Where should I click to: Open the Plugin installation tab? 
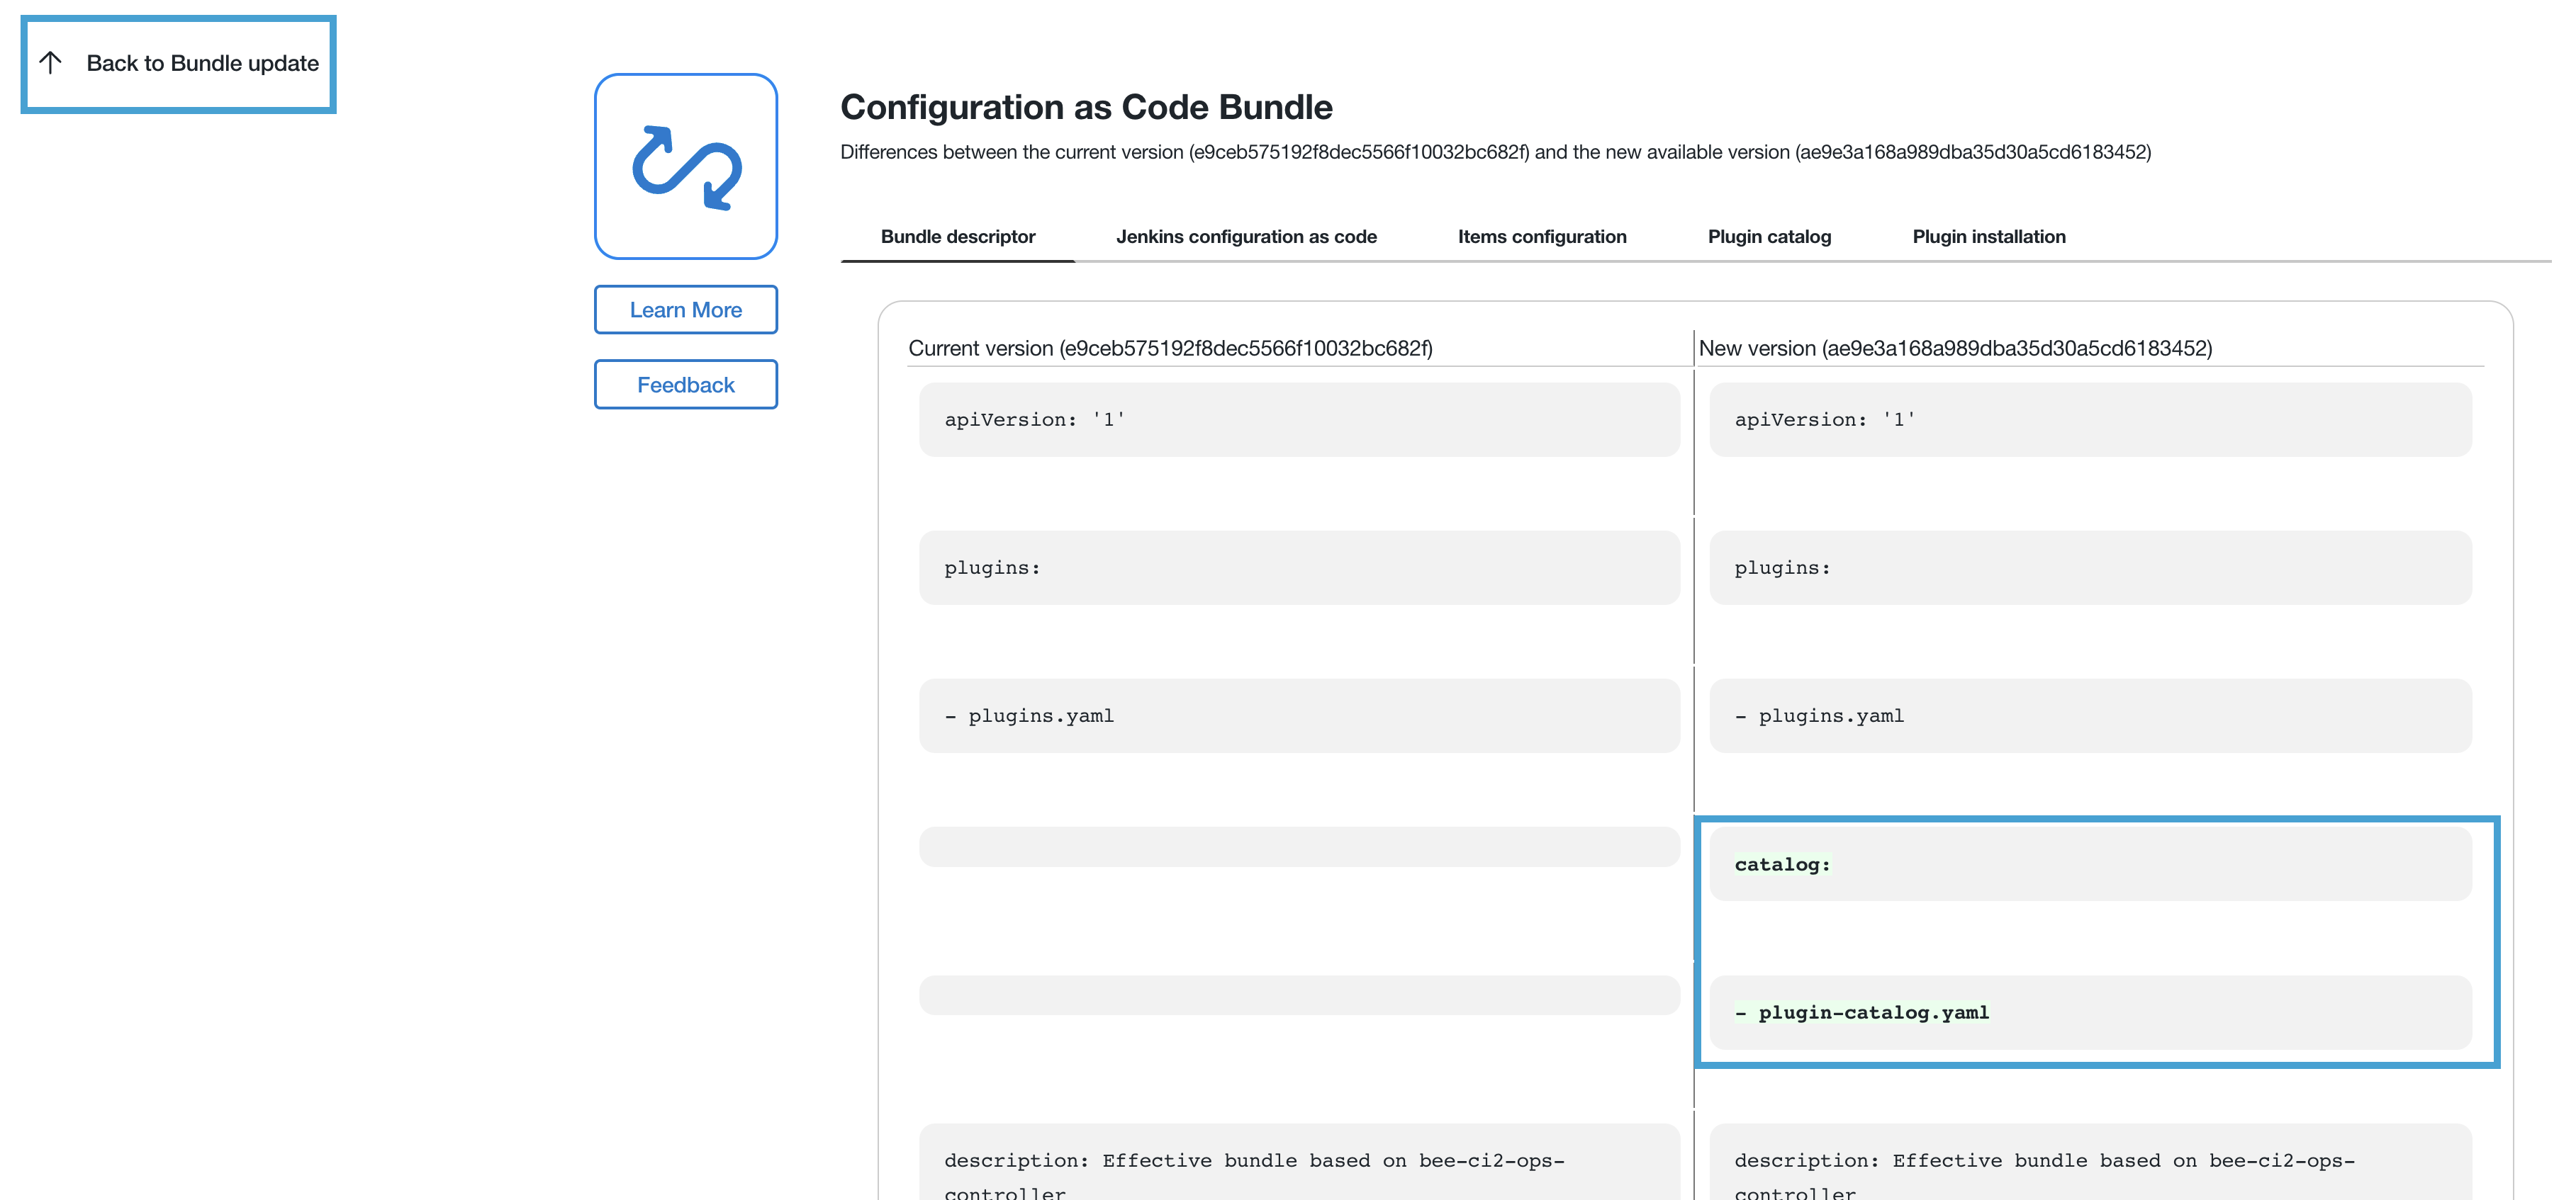1988,237
